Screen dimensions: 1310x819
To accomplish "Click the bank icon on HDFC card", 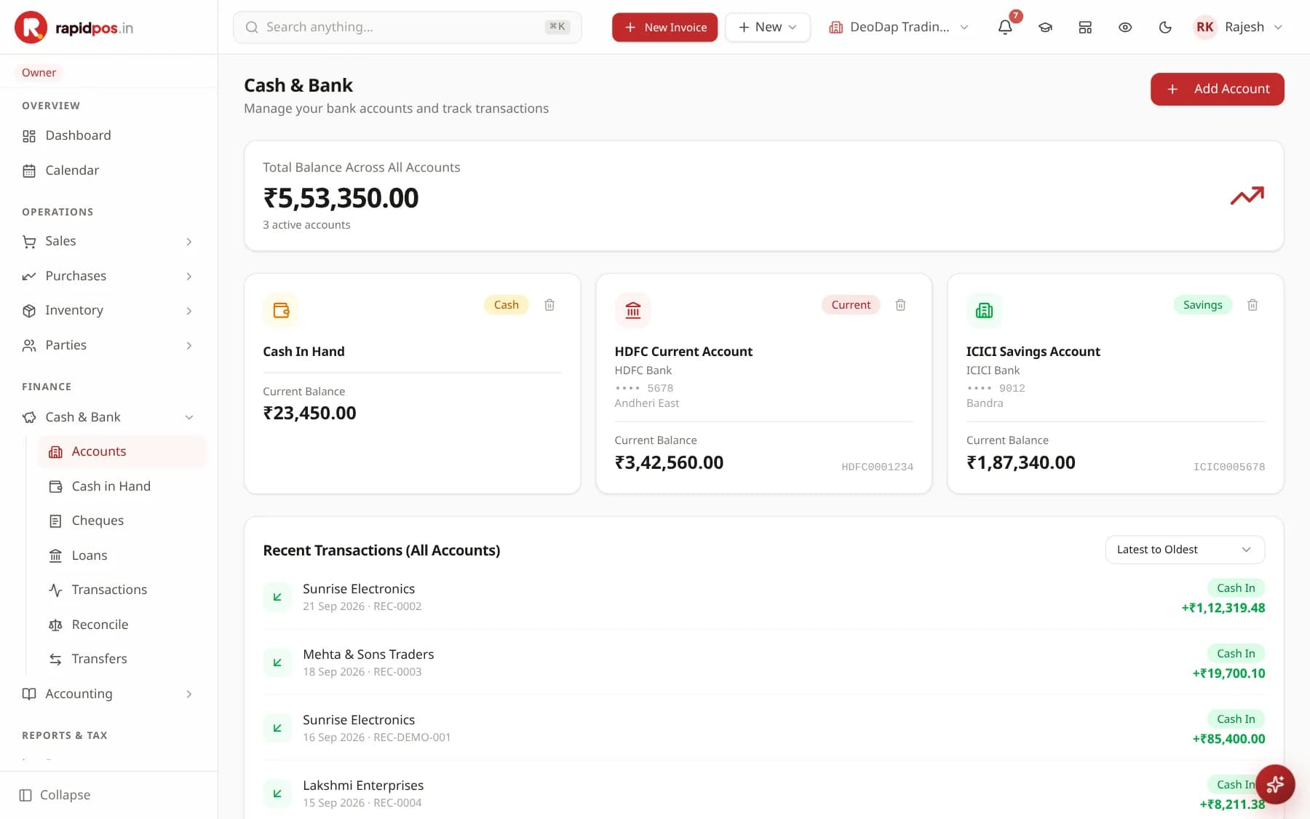I will pyautogui.click(x=632, y=310).
